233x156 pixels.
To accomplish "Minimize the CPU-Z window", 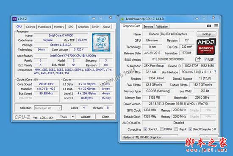I will point(94,18).
